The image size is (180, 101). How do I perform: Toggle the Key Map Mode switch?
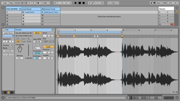158,3
